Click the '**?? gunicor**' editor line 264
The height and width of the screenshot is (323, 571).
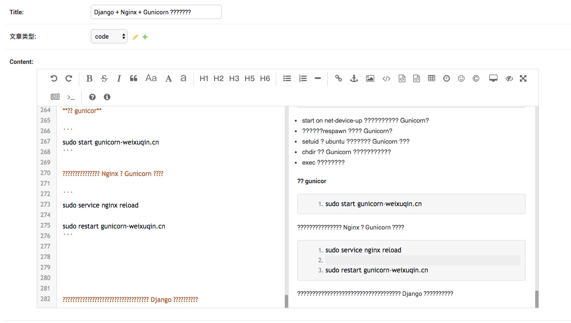coord(82,111)
